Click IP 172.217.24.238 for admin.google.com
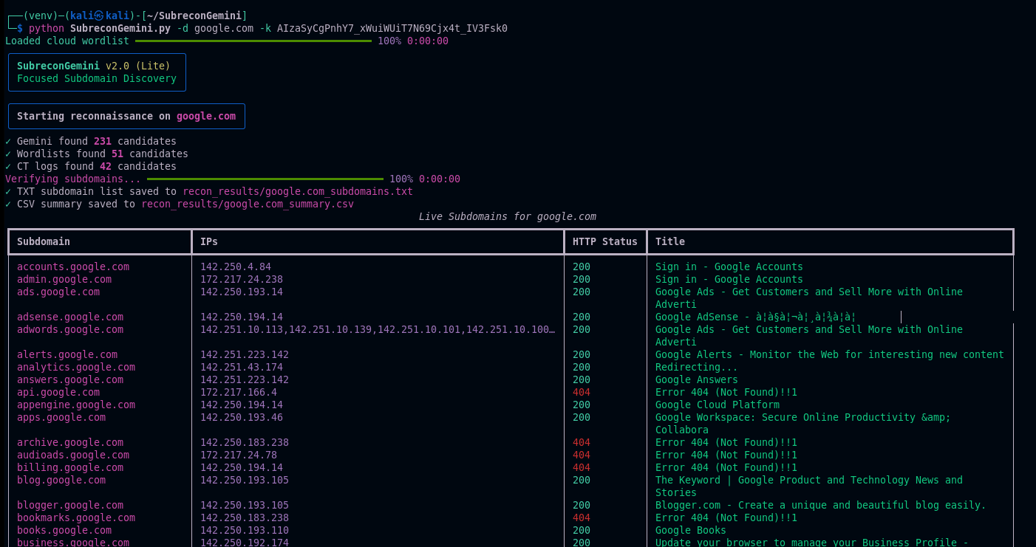Image resolution: width=1036 pixels, height=547 pixels. pos(242,279)
